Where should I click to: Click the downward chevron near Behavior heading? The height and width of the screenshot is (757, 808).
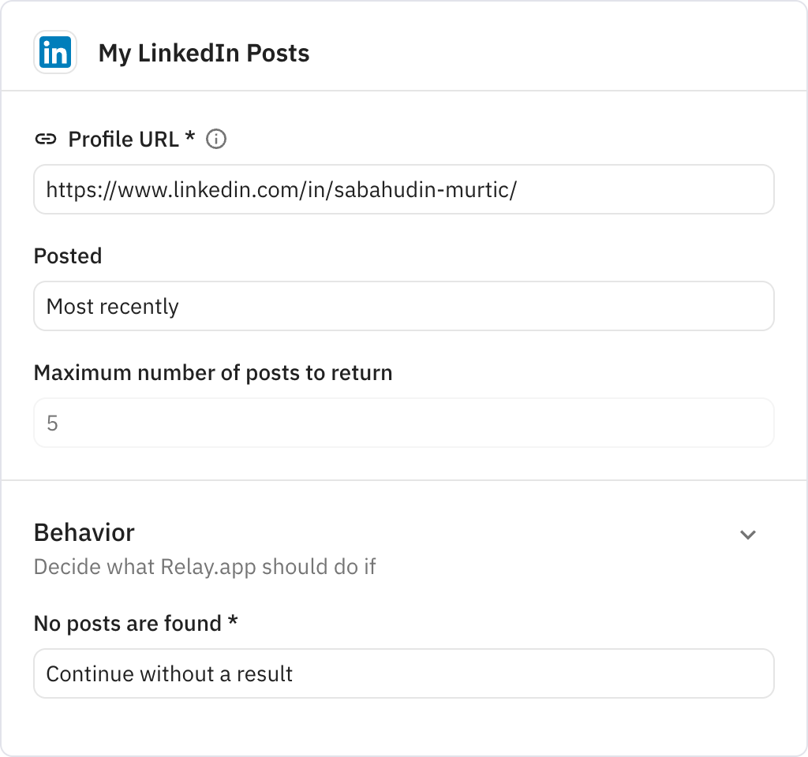point(748,535)
